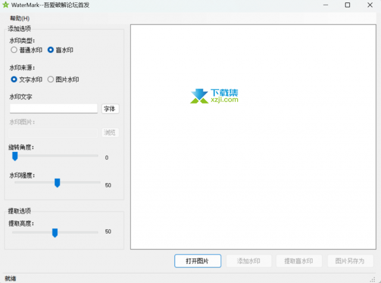Screen dimensions: 381x283
Task: Choose 图片水印 as watermark source
Action: 63,79
